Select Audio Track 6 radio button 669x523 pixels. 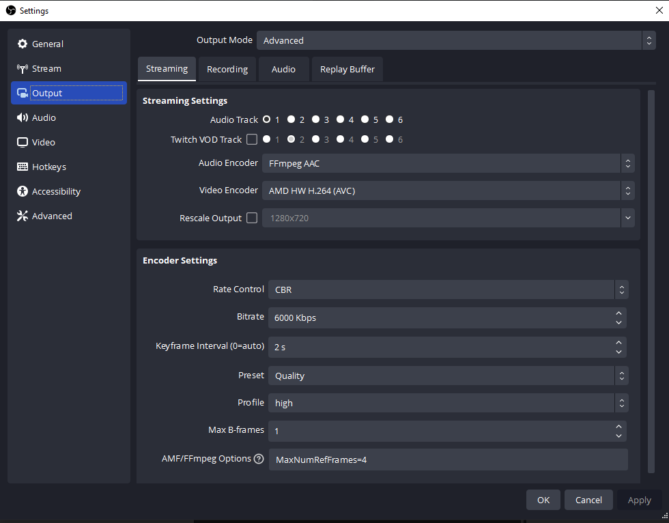[390, 119]
